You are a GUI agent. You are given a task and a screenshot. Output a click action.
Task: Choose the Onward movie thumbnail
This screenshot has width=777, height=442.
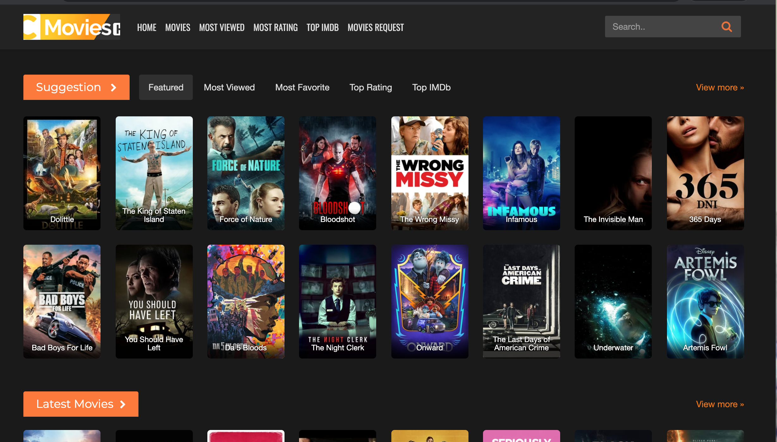tap(430, 301)
